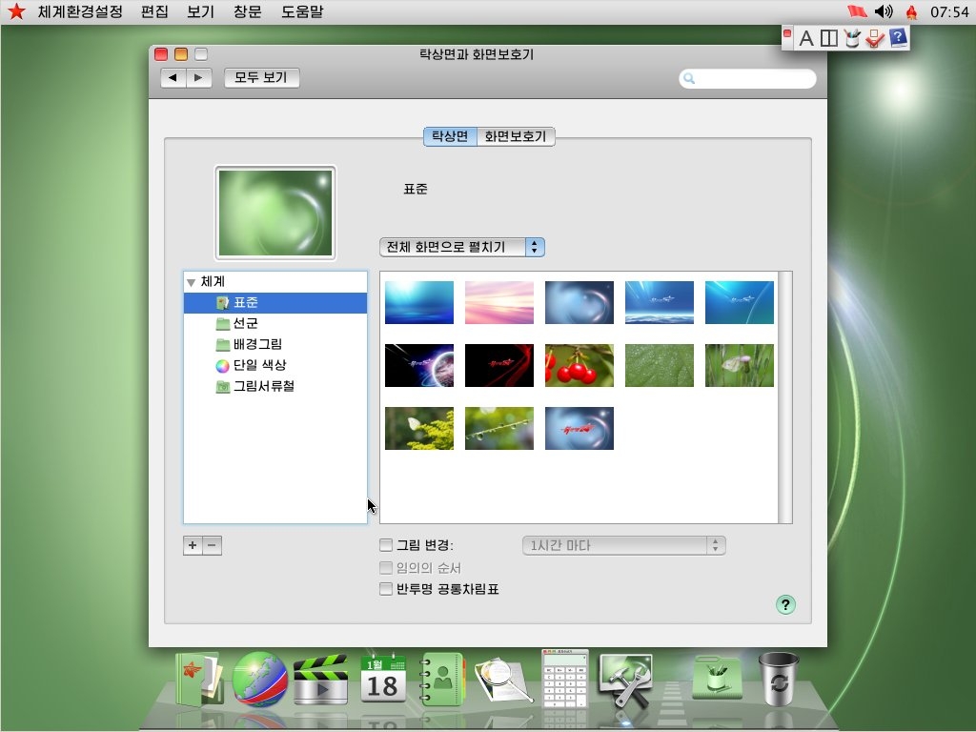Open the 1시간 마다 interval dropdown
This screenshot has height=732, width=976.
click(x=623, y=545)
